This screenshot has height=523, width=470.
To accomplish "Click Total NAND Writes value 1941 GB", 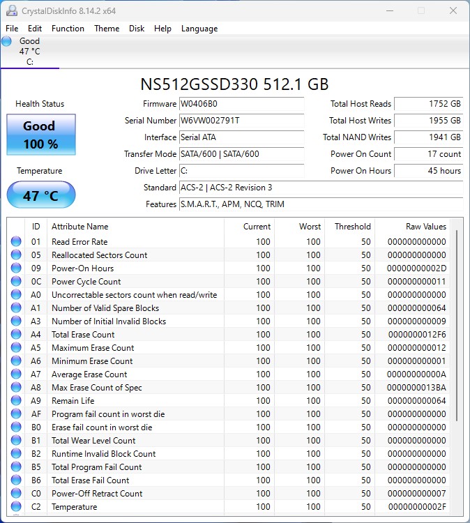I will point(429,137).
